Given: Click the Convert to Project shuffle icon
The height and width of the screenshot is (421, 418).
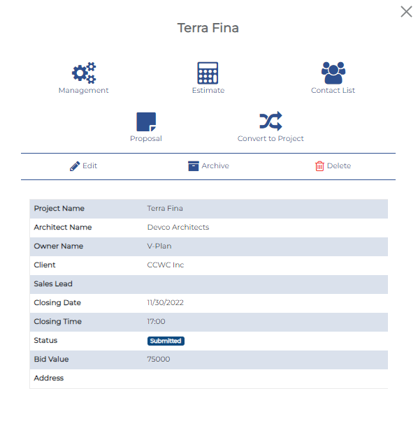Looking at the screenshot, I should [271, 121].
